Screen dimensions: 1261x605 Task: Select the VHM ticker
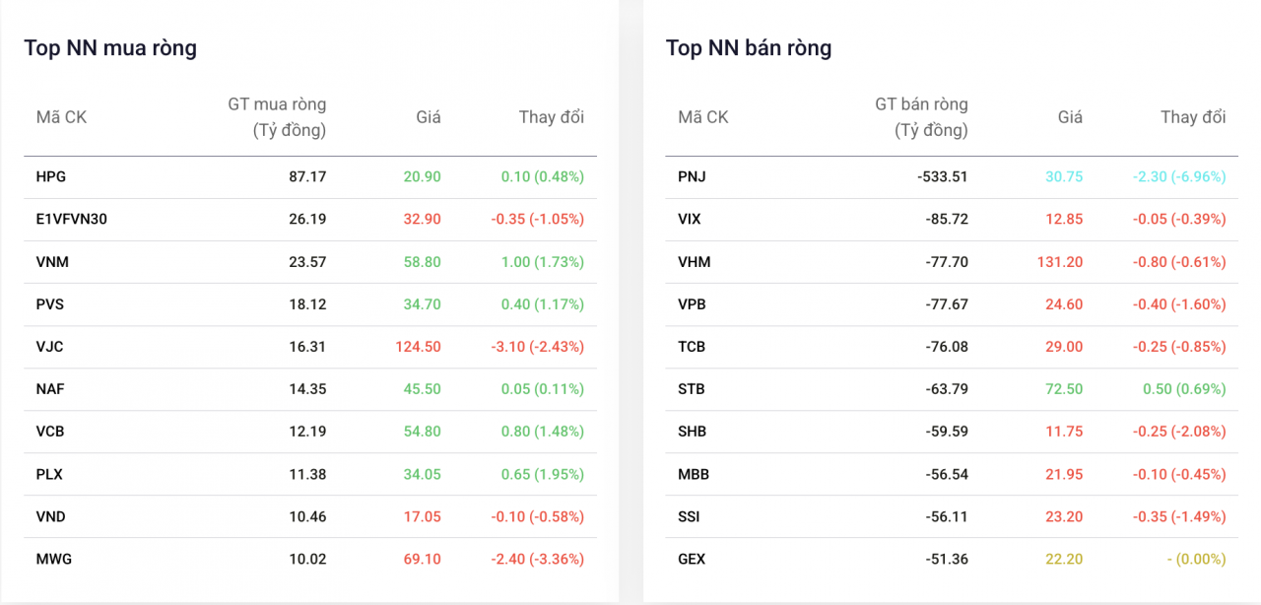pyautogui.click(x=695, y=262)
